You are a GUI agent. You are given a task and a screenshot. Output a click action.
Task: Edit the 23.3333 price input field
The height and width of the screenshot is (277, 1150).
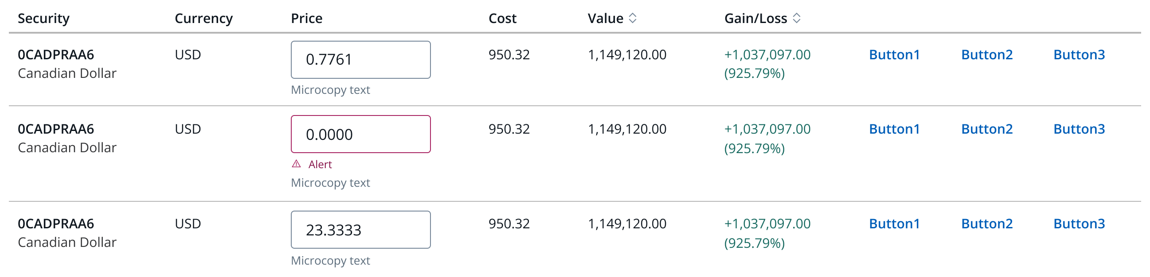[360, 230]
